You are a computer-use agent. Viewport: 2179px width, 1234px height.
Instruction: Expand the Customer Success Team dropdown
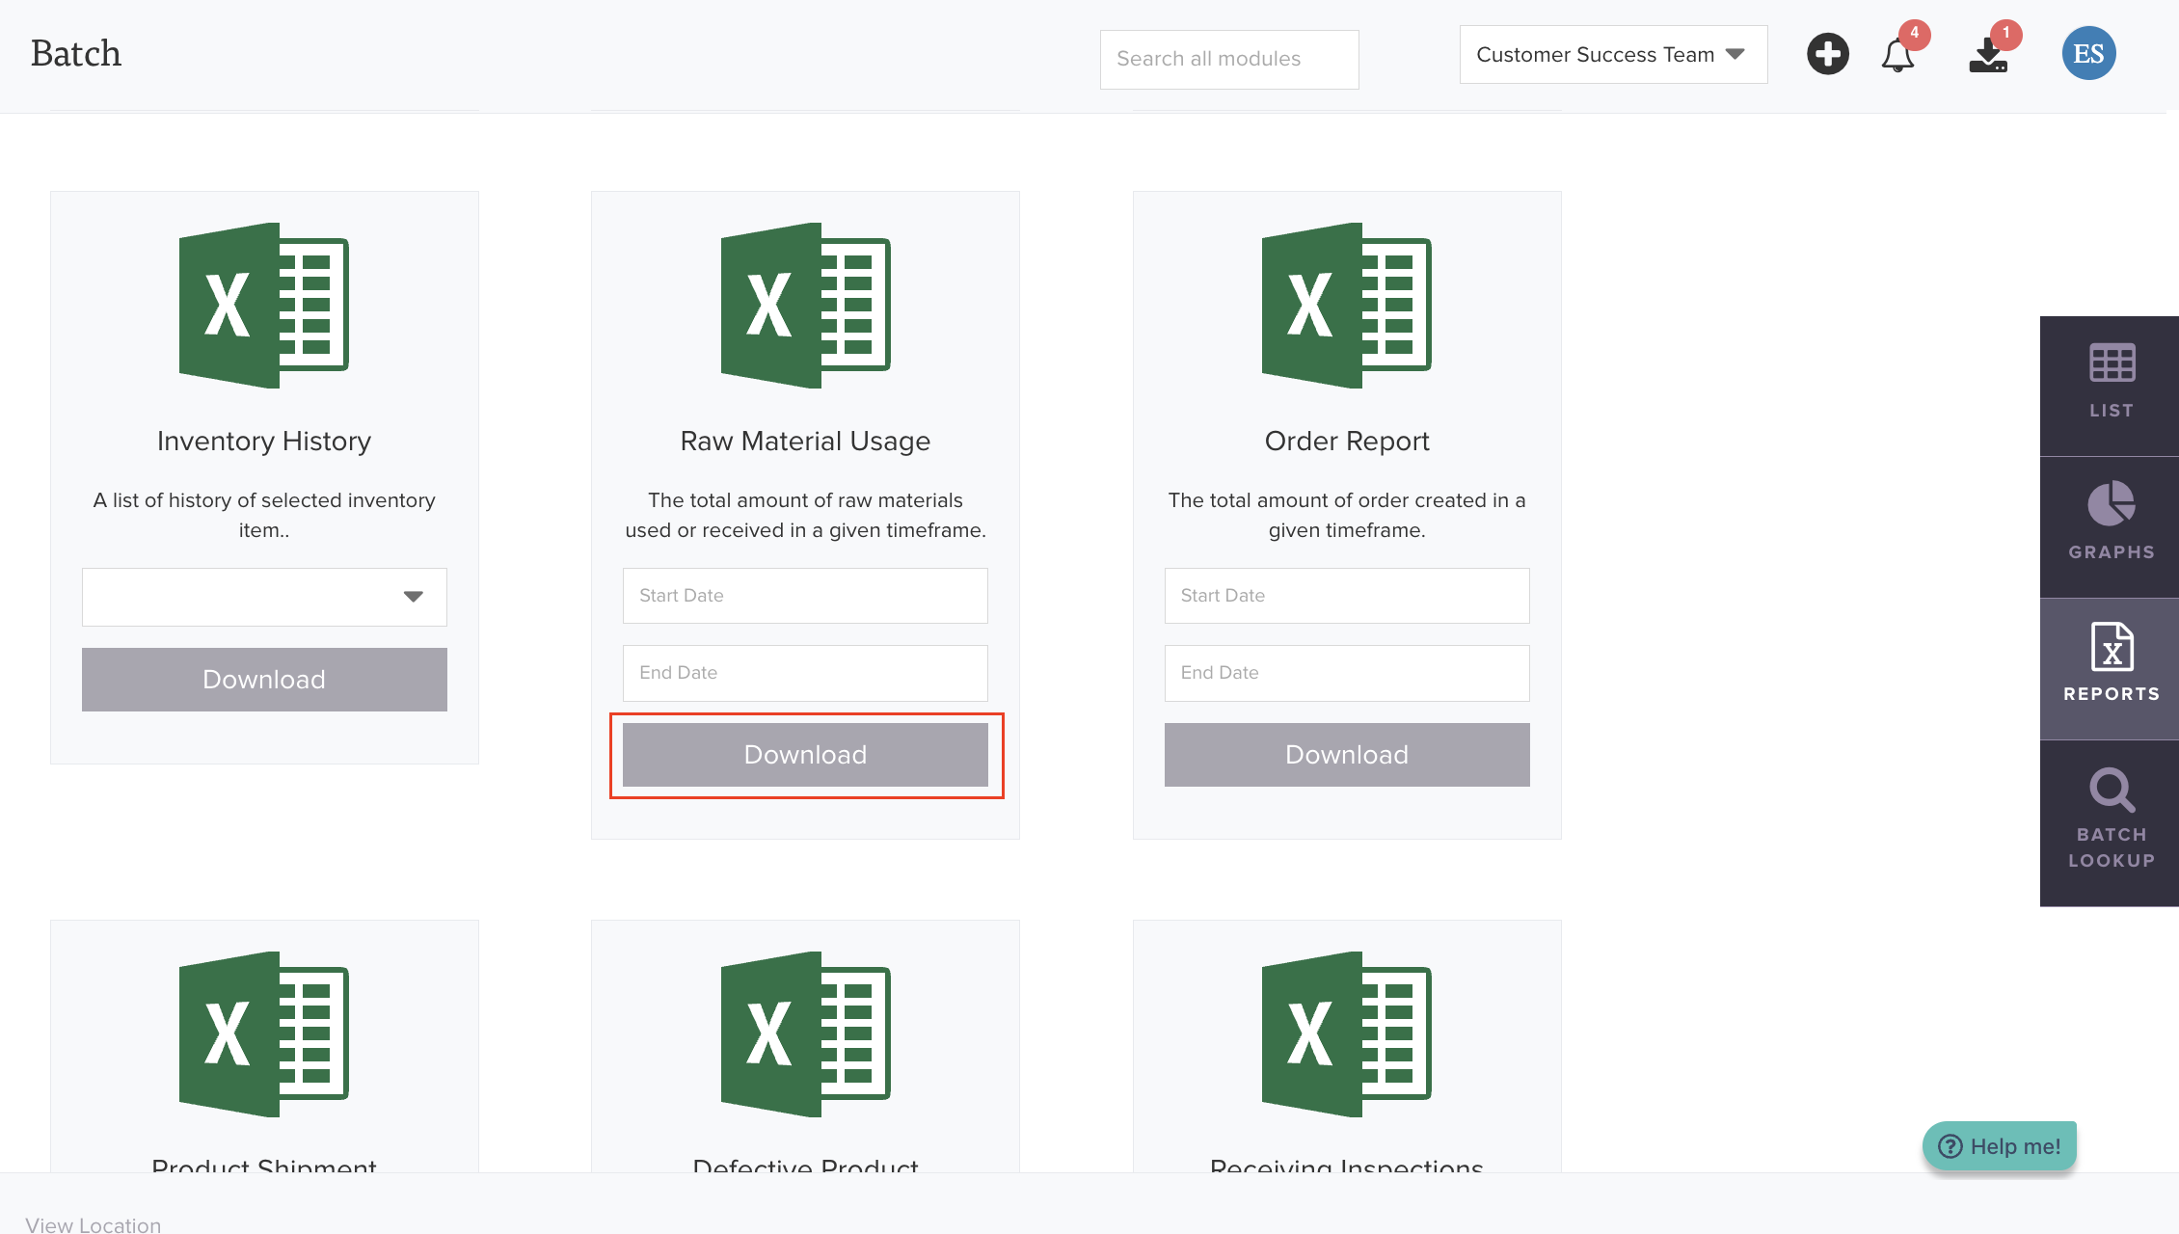[x=1613, y=55]
